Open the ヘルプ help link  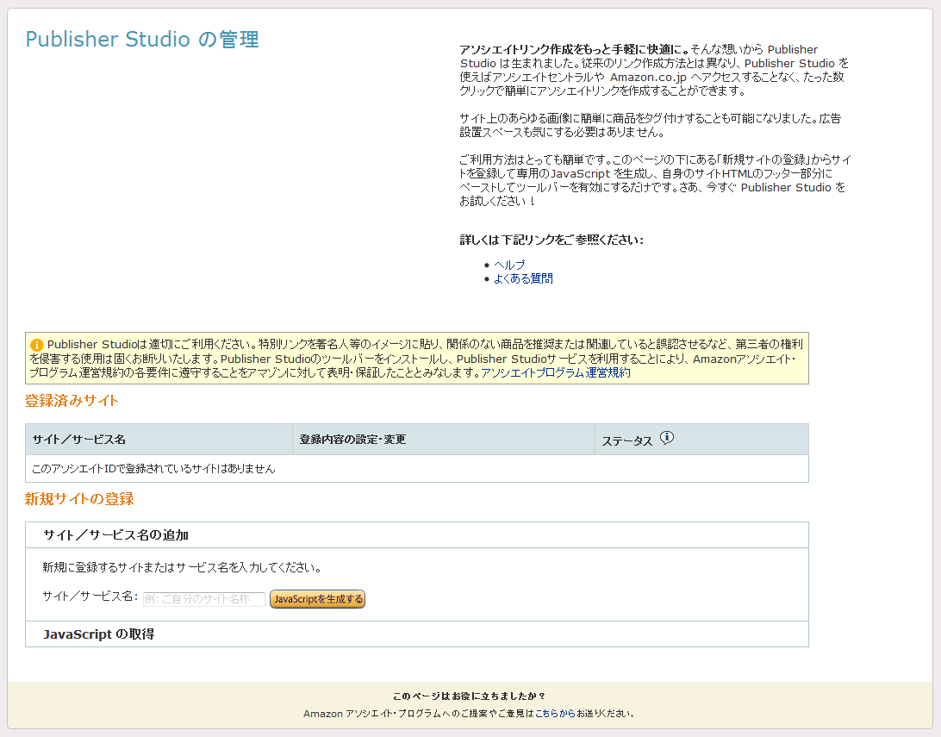point(509,265)
